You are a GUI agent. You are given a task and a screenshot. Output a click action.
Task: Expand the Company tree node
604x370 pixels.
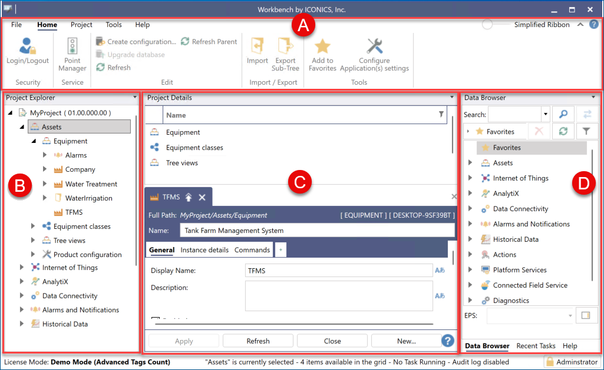coord(45,169)
